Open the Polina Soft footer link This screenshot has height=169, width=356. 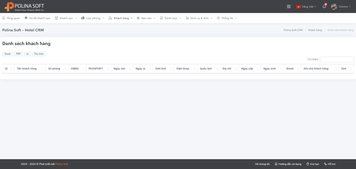pyautogui.click(x=62, y=164)
